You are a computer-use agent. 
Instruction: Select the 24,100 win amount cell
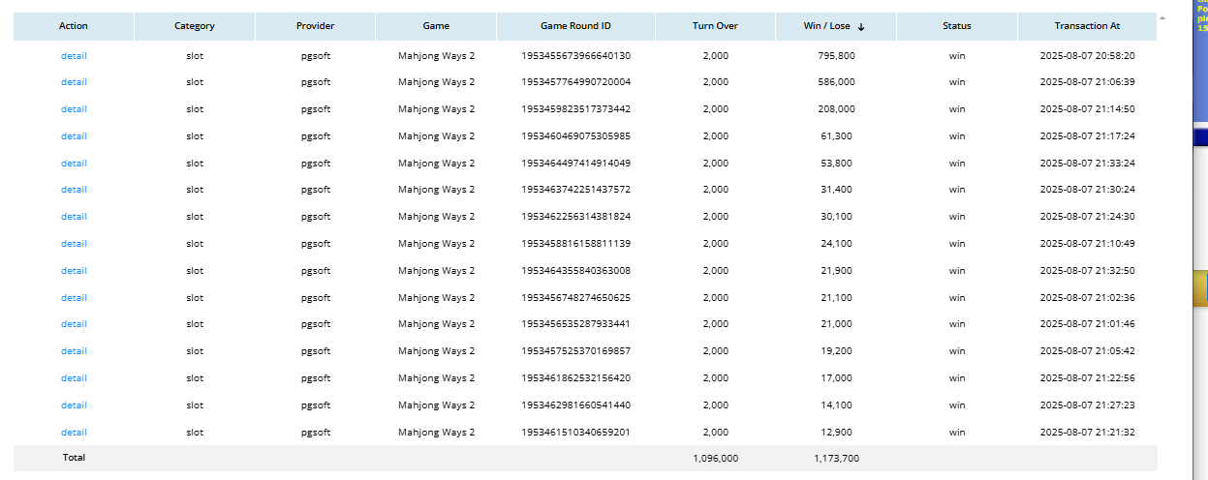coord(836,244)
